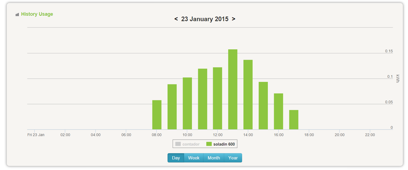Click the green soladin 600 legend swatch
This screenshot has height=170, width=408.
pos(209,144)
